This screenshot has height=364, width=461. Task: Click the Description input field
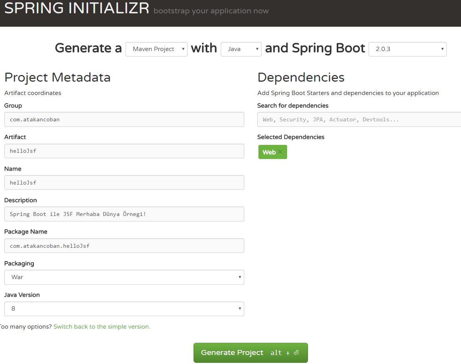[x=124, y=214]
